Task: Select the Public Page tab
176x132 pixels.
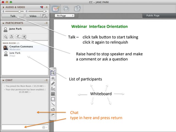Action: [x=153, y=16]
